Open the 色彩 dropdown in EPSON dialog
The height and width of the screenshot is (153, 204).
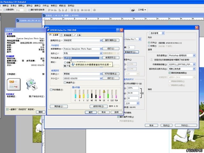pos(83,53)
